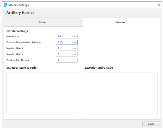Image resolution: width=163 pixels, height=130 pixels.
Task: Click the Nozzle size input field
Action: (67, 36)
